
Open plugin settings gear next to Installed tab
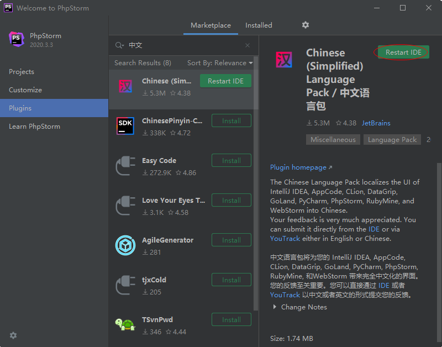click(x=306, y=25)
